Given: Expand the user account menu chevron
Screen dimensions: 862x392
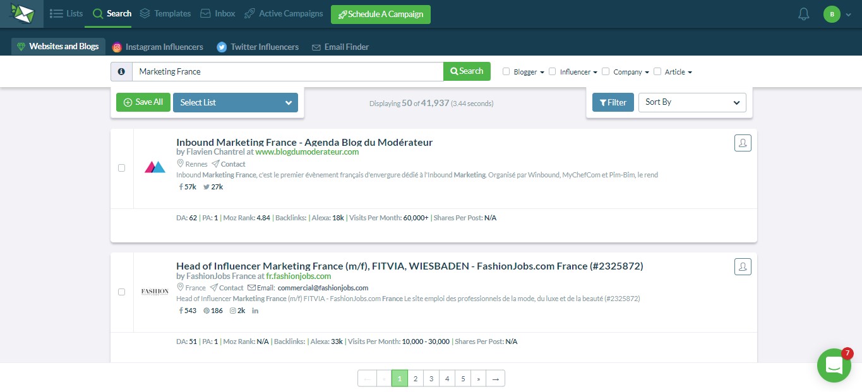Looking at the screenshot, I should [x=848, y=15].
